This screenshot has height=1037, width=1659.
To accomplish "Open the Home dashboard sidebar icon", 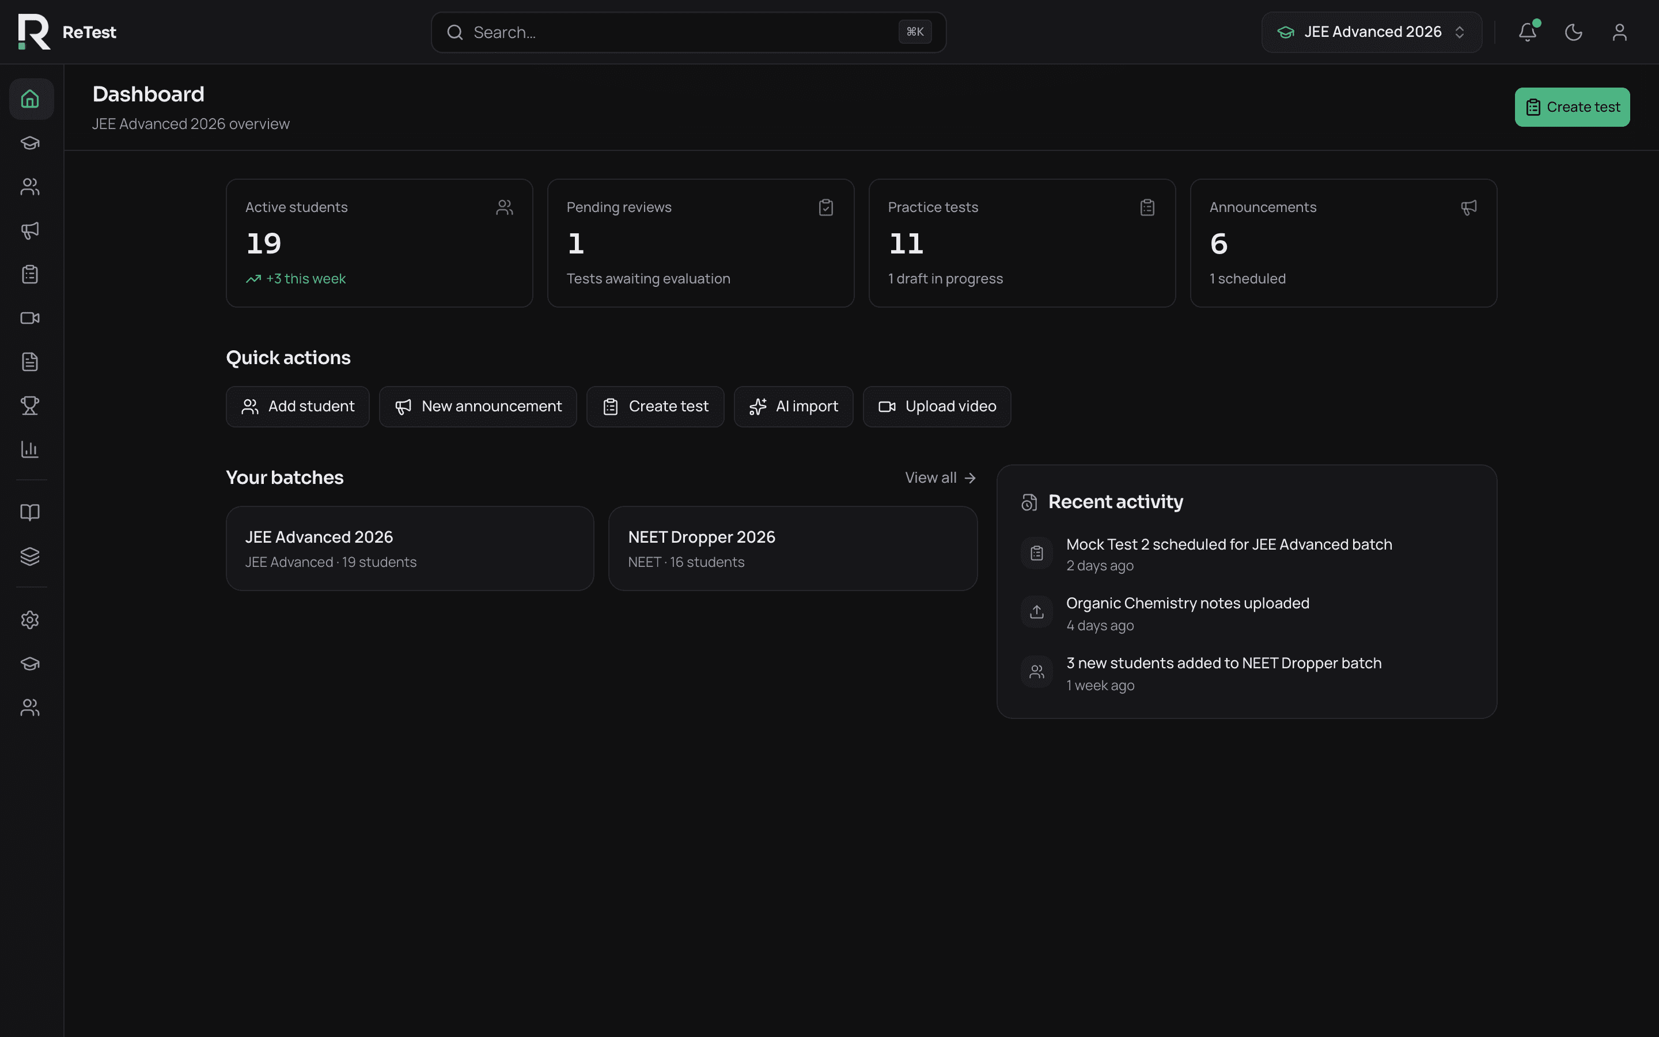I will [x=30, y=99].
